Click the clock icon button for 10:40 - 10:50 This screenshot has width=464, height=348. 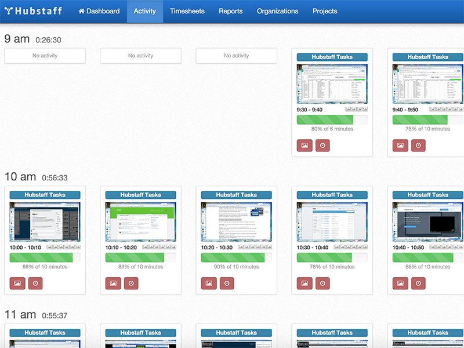tap(418, 283)
